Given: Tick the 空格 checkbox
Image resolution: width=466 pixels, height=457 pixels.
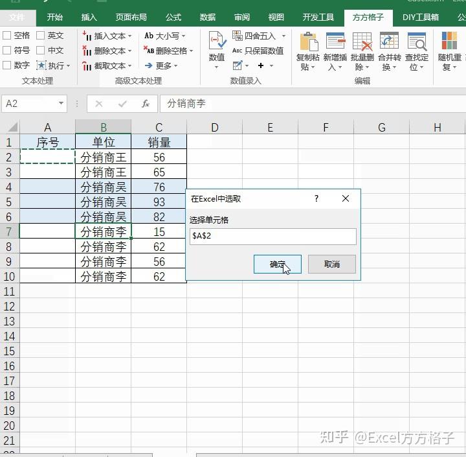Looking at the screenshot, I should click(7, 36).
